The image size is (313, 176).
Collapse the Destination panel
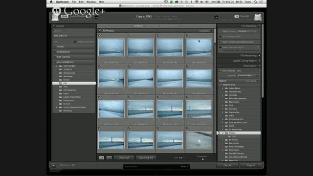pyautogui.click(x=259, y=66)
